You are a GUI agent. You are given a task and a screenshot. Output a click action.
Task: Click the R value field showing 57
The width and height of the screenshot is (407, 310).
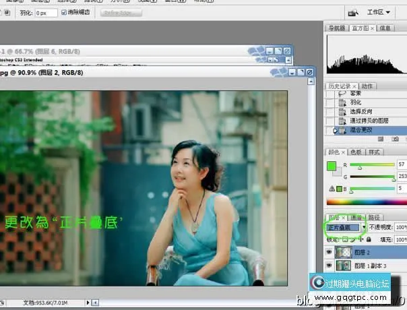point(402,164)
